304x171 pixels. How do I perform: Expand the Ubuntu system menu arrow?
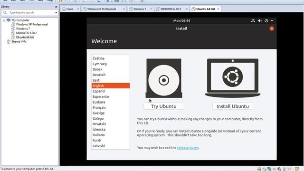pos(272,21)
